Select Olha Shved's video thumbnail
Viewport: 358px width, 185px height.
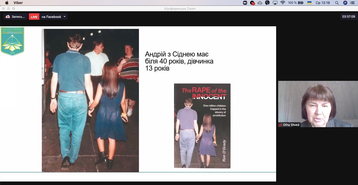(318, 104)
